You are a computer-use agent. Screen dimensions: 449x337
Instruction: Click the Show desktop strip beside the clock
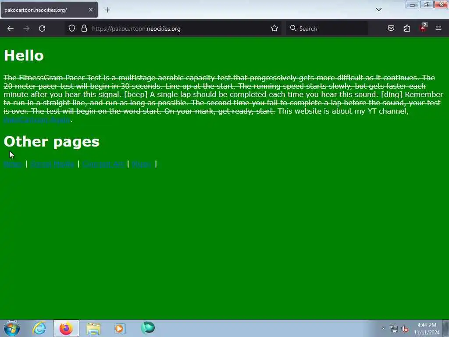coord(446,328)
